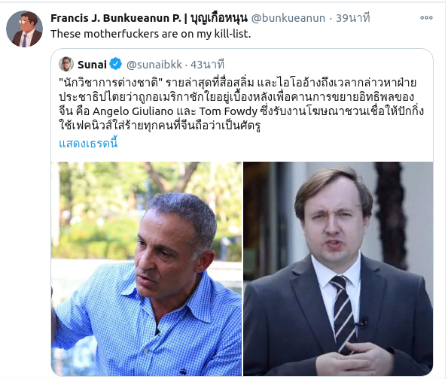Open the photo of man in blue checkered shirt
This screenshot has height=379, width=448.
[x=146, y=268]
